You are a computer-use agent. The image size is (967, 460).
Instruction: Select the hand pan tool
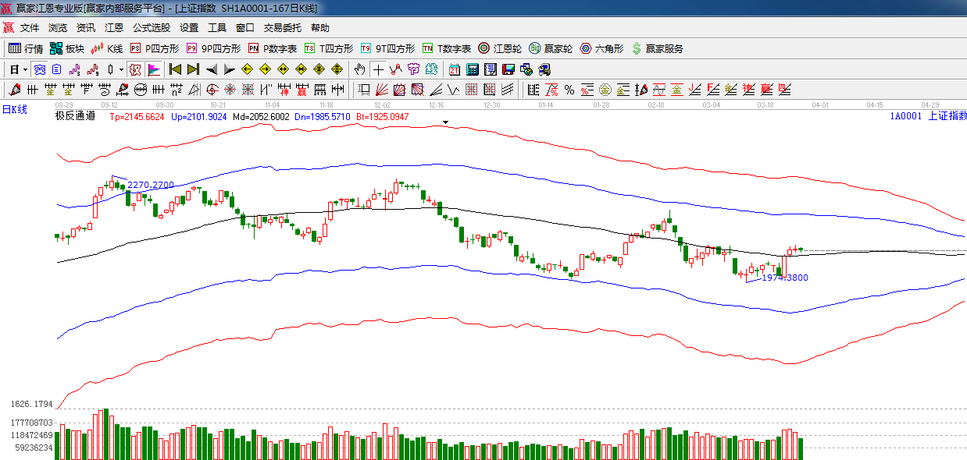[x=359, y=69]
